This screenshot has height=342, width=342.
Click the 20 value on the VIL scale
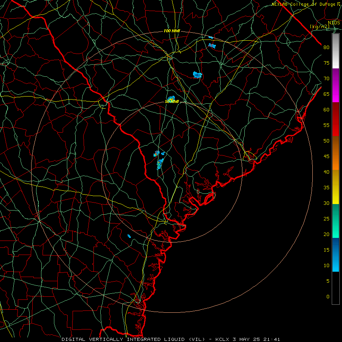coord(326,234)
